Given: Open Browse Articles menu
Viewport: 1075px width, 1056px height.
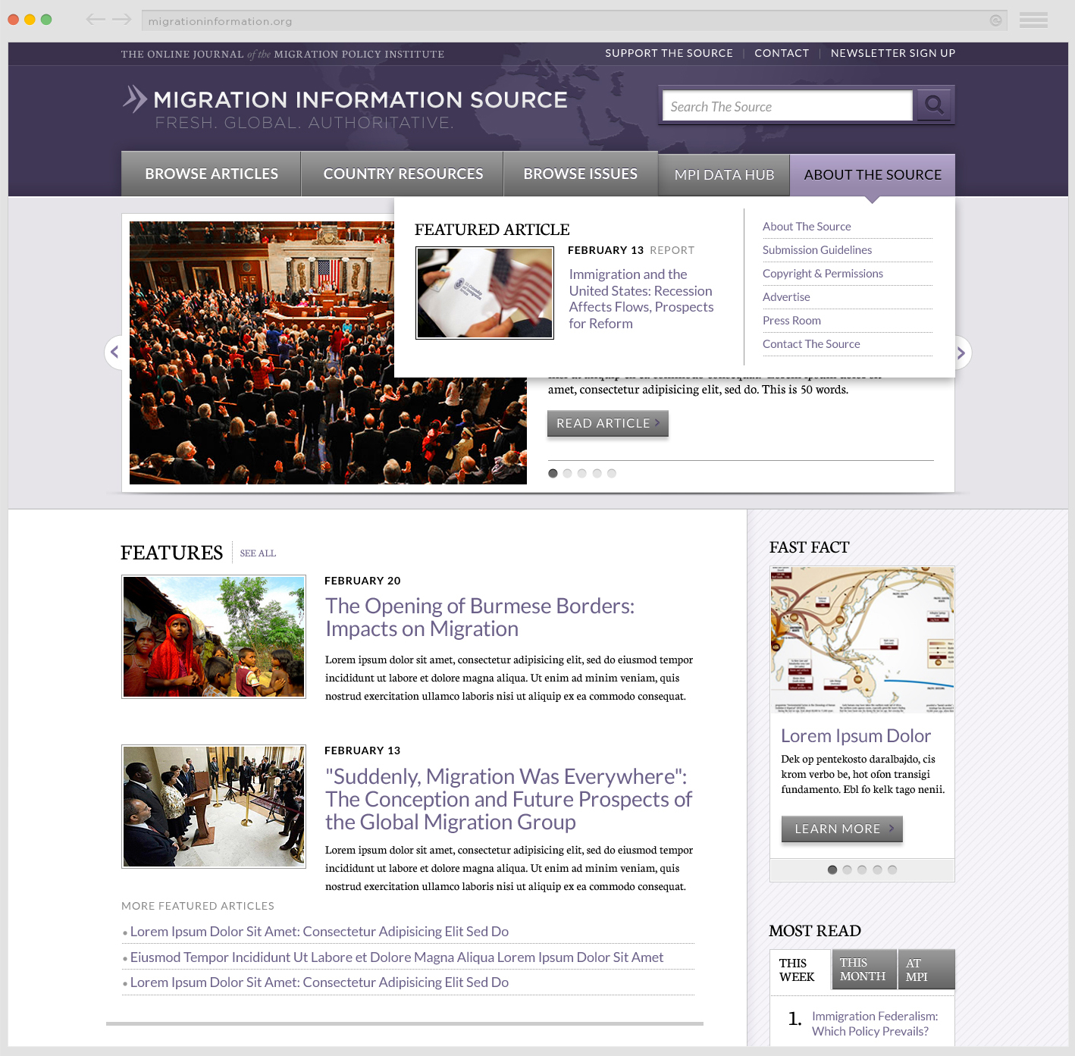Looking at the screenshot, I should (x=212, y=174).
